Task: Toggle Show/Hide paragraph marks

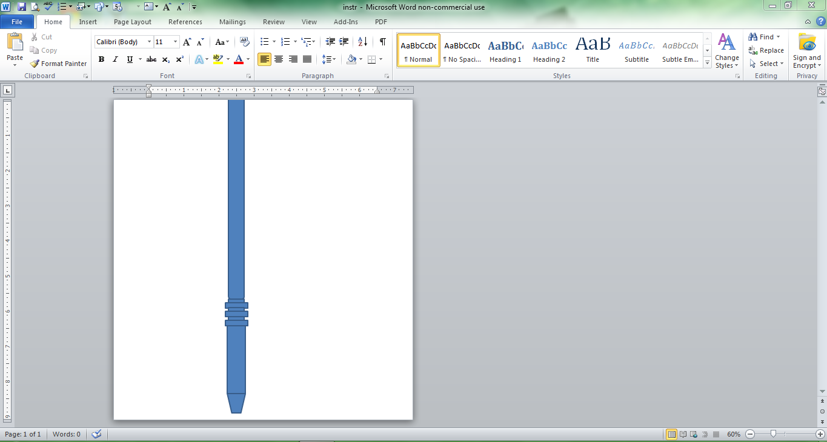Action: click(382, 42)
